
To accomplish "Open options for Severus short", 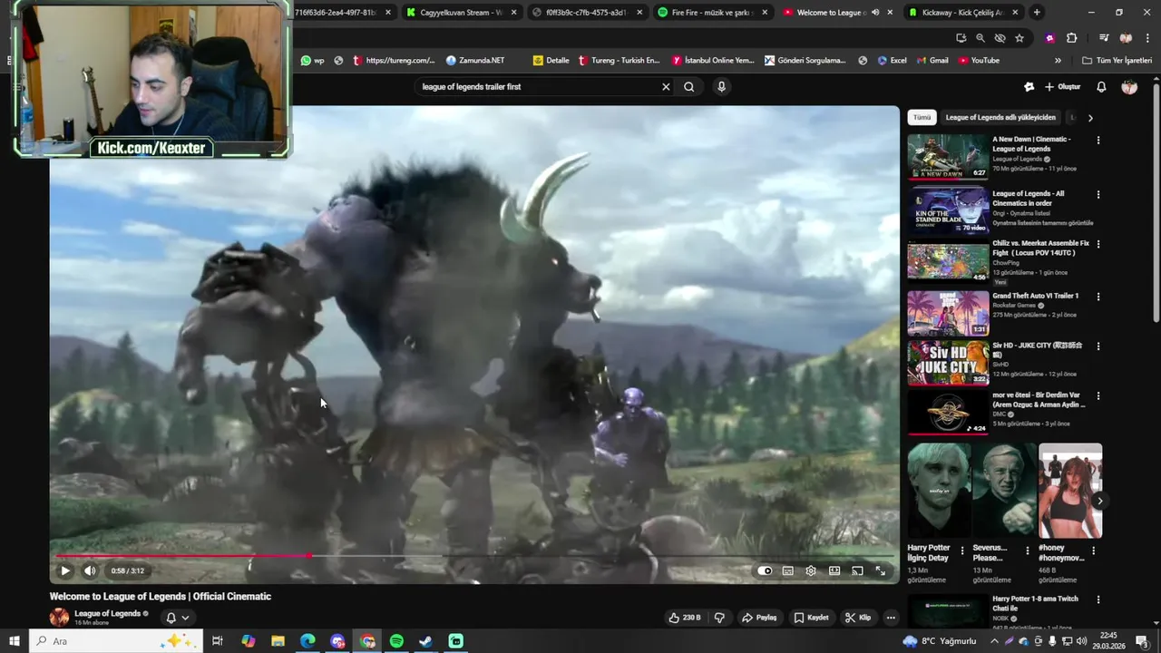I will (x=1028, y=551).
